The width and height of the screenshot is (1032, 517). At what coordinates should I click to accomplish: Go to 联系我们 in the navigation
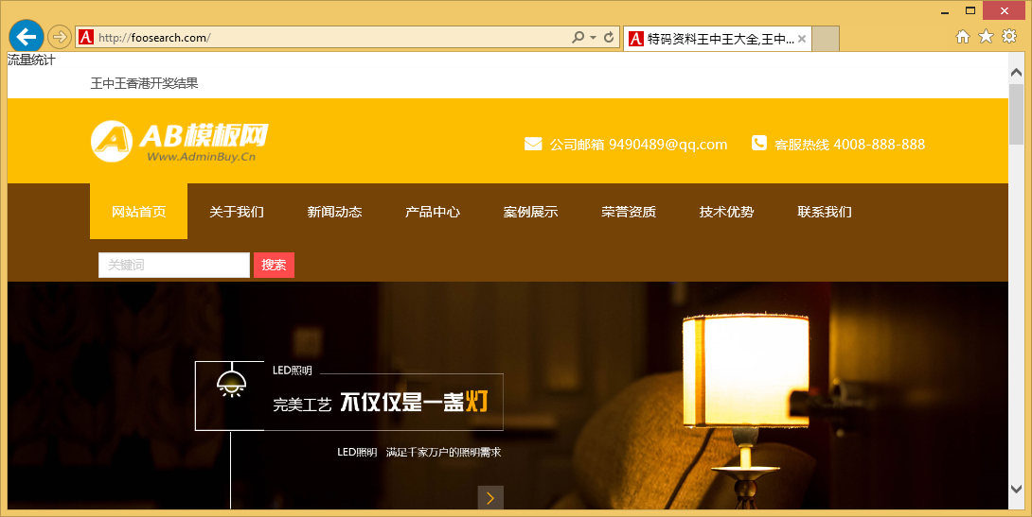825,212
